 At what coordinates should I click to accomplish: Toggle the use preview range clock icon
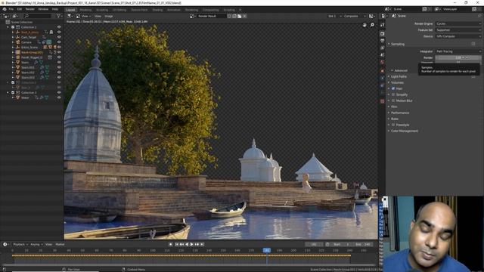click(x=327, y=244)
